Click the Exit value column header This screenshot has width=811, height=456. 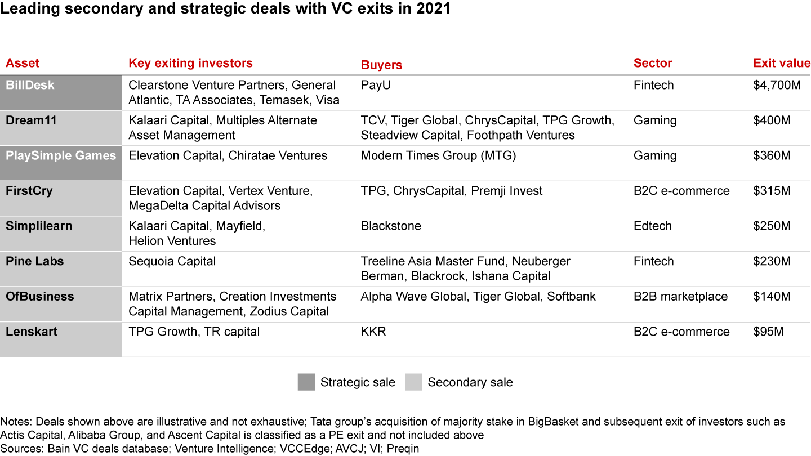(x=782, y=63)
